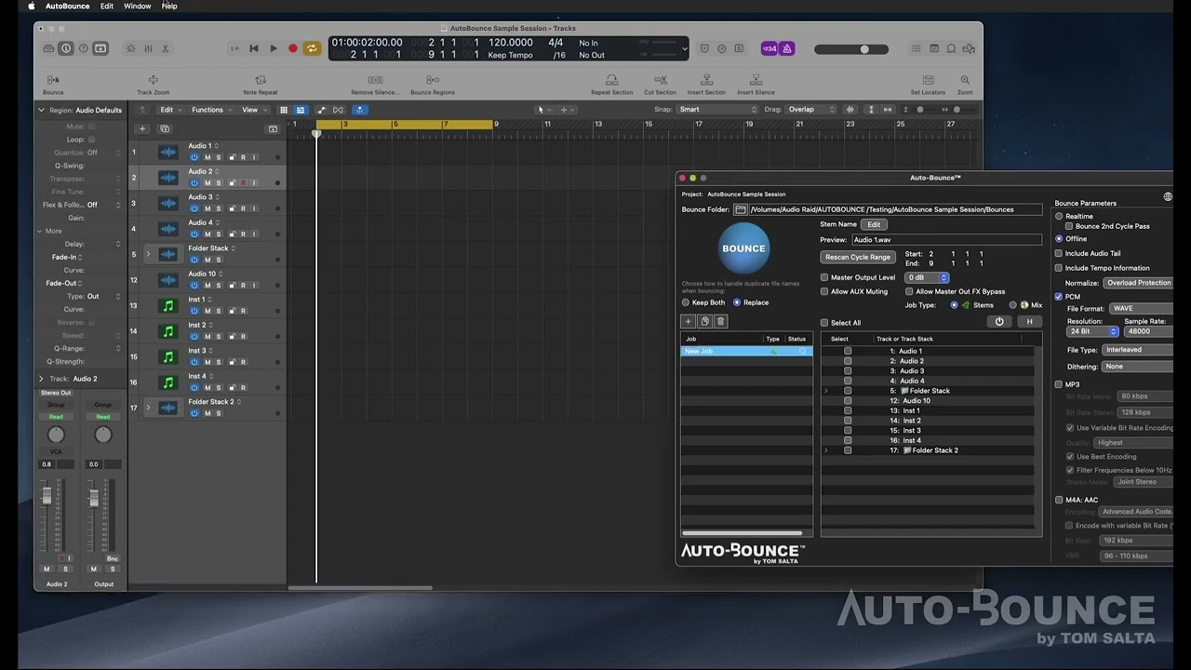Start playback in Logic transport

[274, 48]
